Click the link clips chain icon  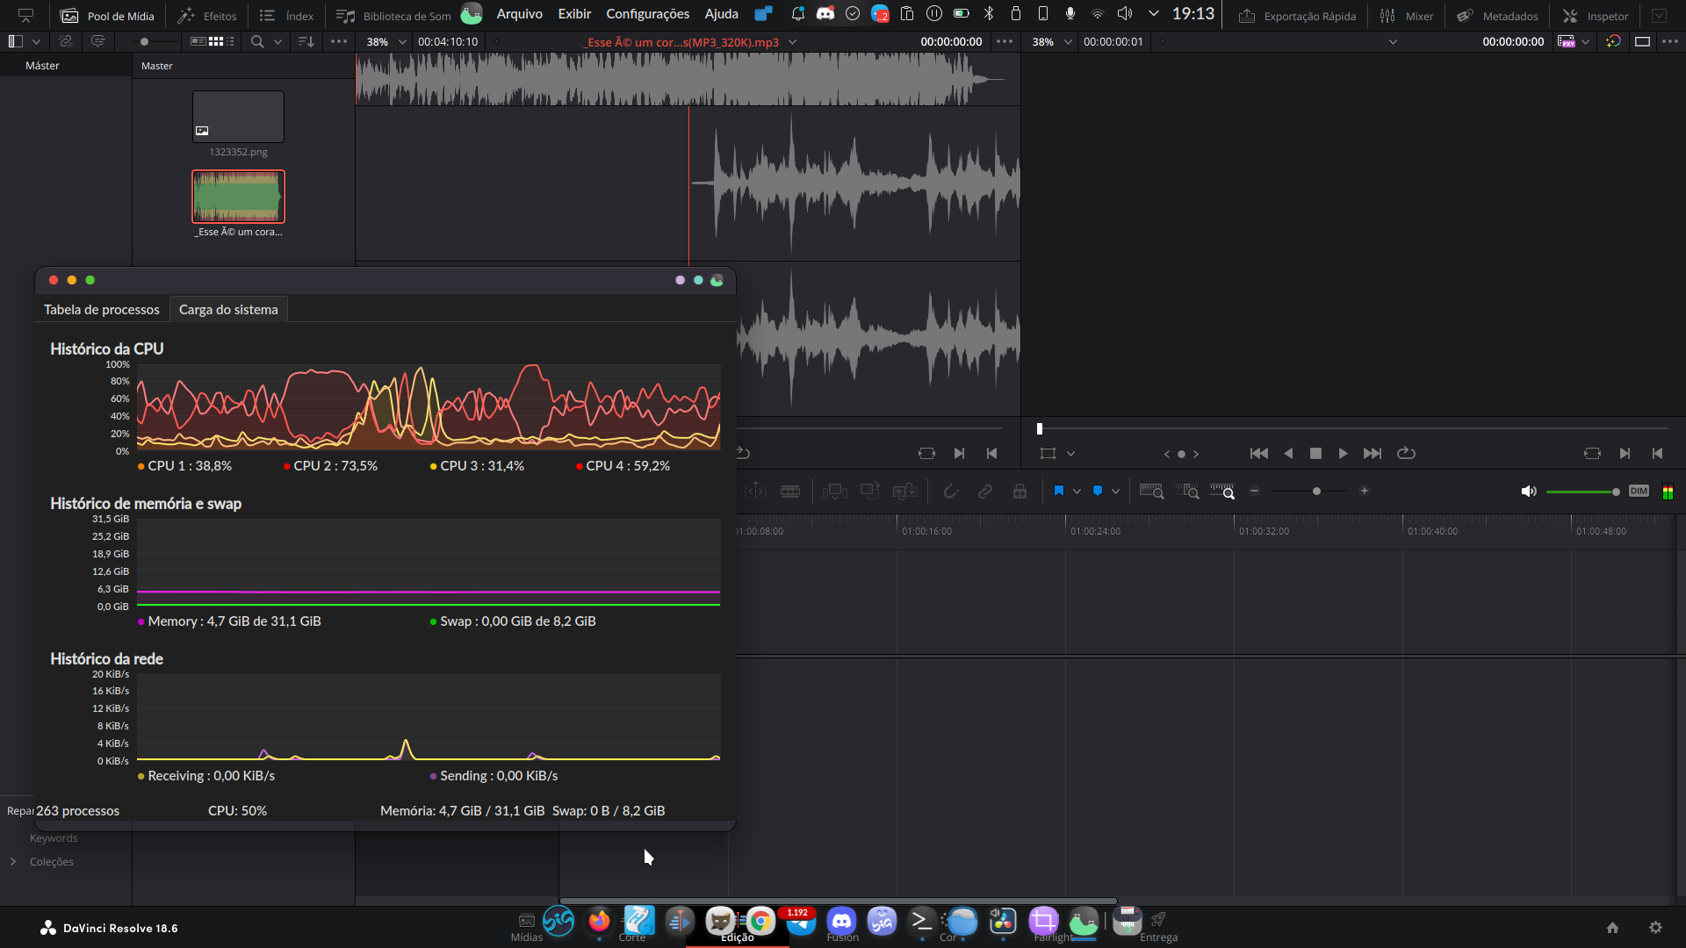(985, 492)
